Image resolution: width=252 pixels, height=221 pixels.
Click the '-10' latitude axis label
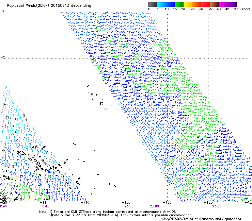point(3,104)
